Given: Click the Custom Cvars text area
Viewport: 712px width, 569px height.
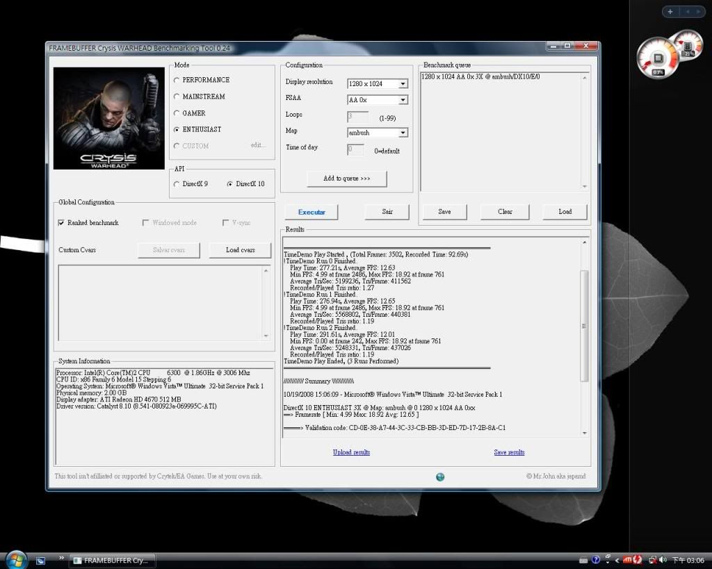Looking at the screenshot, I should click(x=160, y=303).
